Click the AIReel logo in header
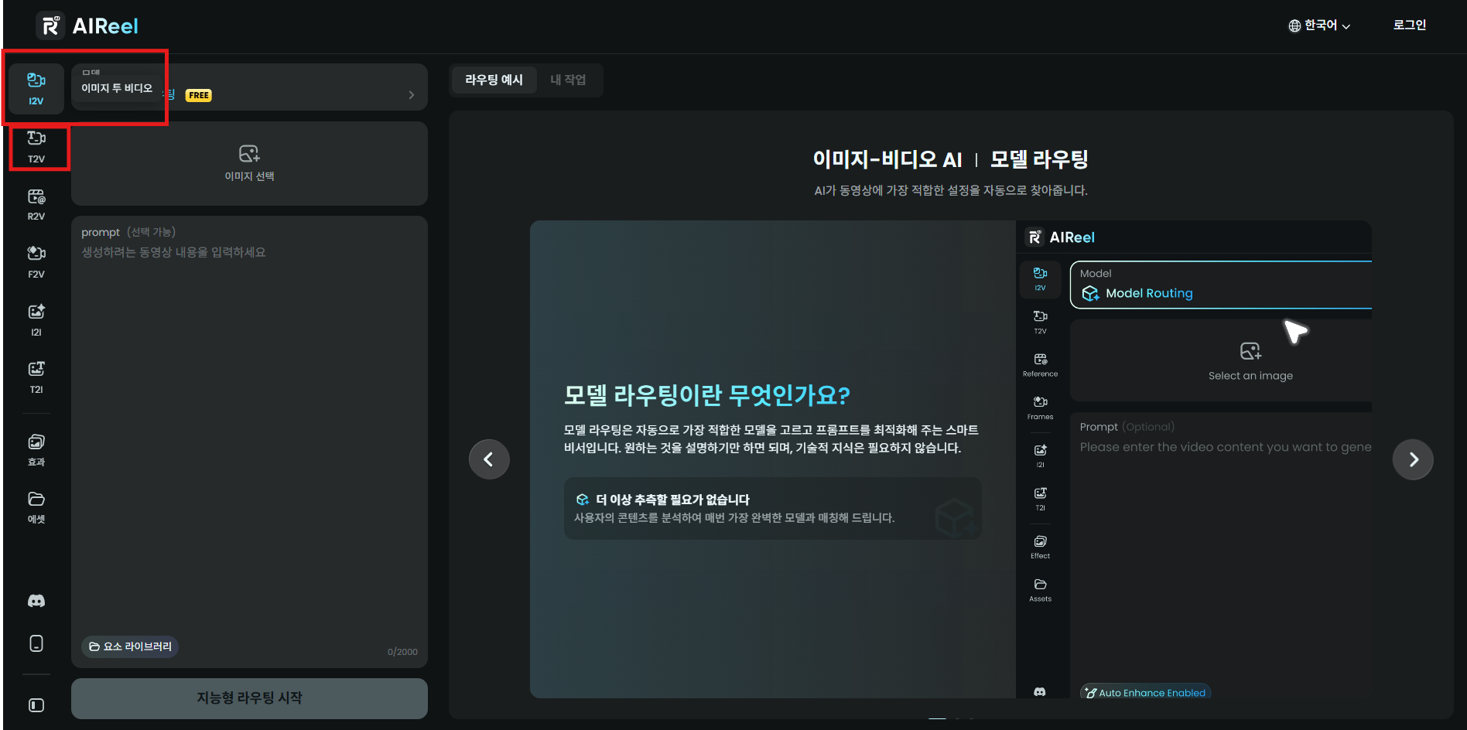Image resolution: width=1467 pixels, height=730 pixels. tap(87, 26)
